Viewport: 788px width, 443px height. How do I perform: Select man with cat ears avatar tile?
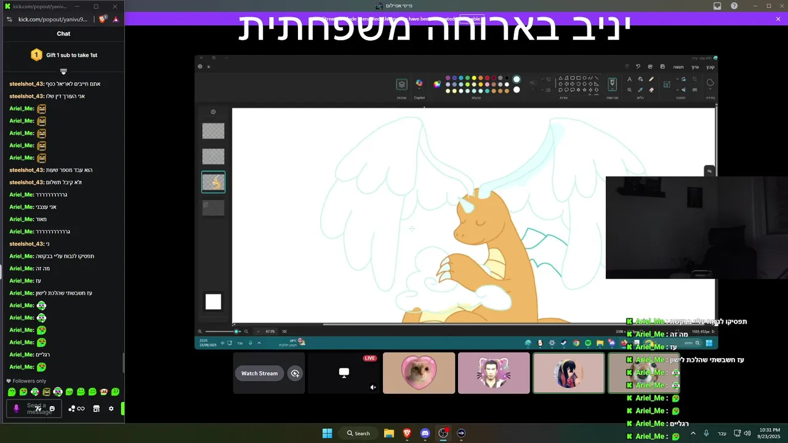[x=494, y=373]
